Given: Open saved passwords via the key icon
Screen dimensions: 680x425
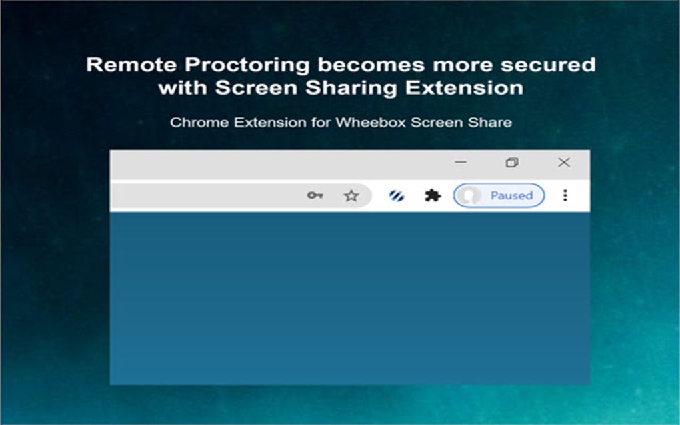Looking at the screenshot, I should click(x=315, y=195).
